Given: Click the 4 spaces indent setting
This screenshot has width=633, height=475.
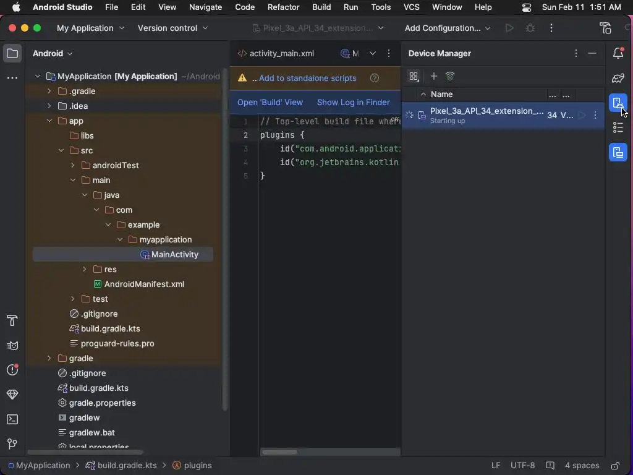Looking at the screenshot, I should click(582, 465).
